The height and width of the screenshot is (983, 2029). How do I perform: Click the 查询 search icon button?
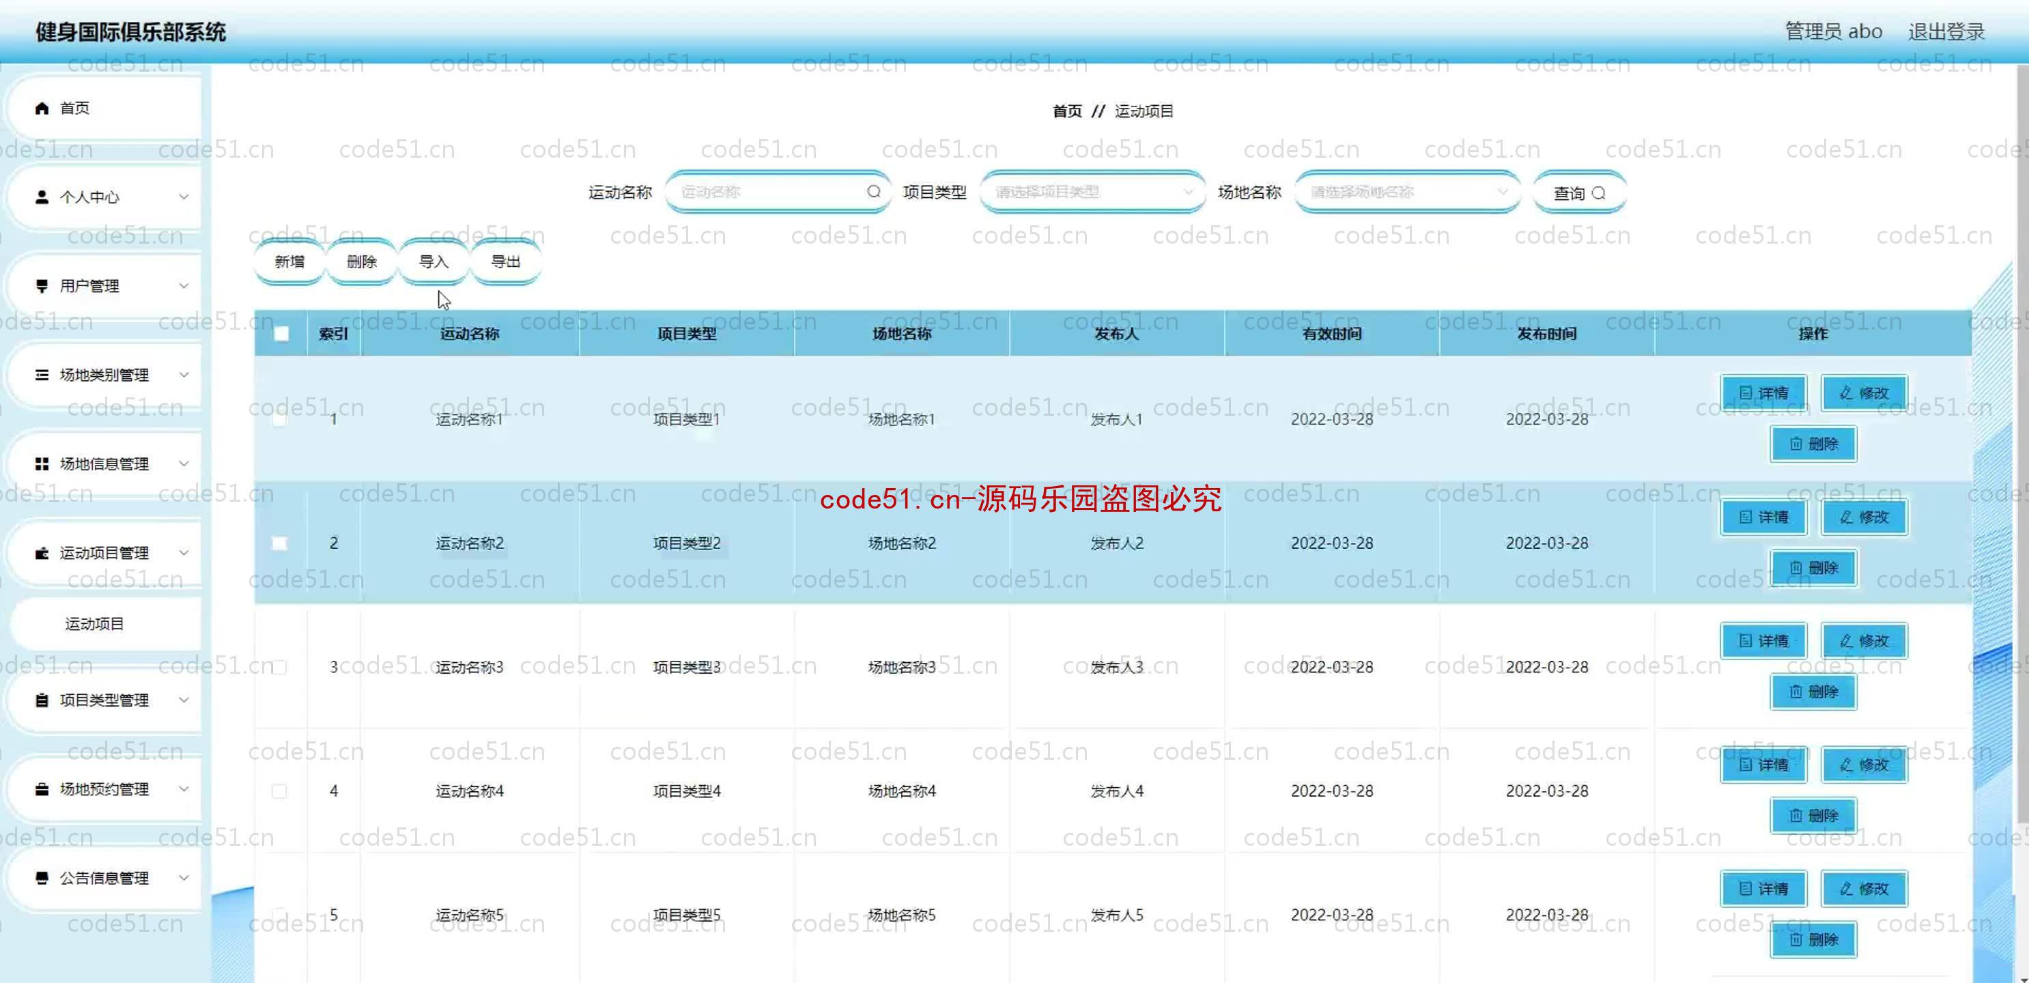click(1578, 191)
